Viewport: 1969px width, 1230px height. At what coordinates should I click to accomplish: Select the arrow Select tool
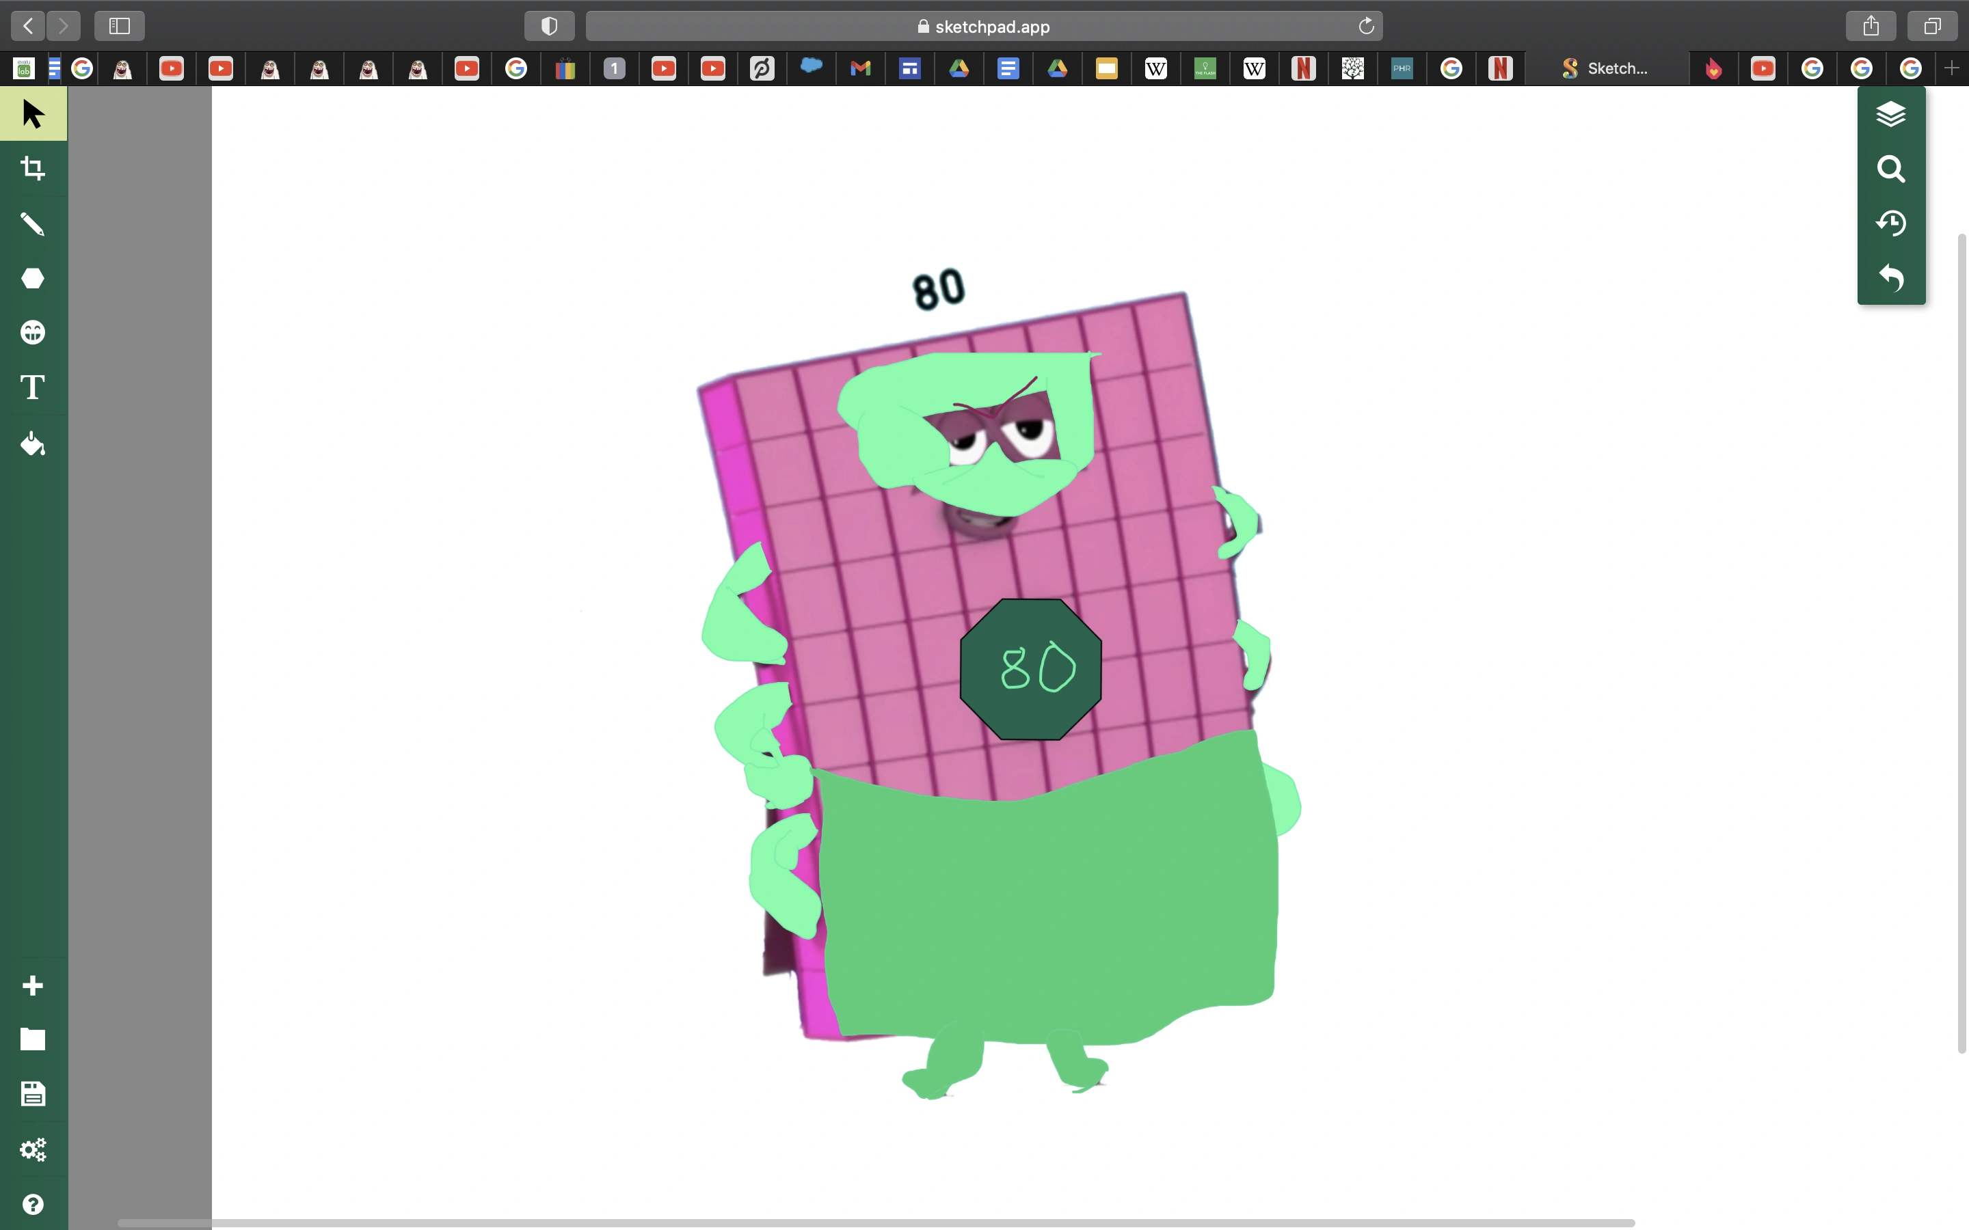pyautogui.click(x=33, y=114)
